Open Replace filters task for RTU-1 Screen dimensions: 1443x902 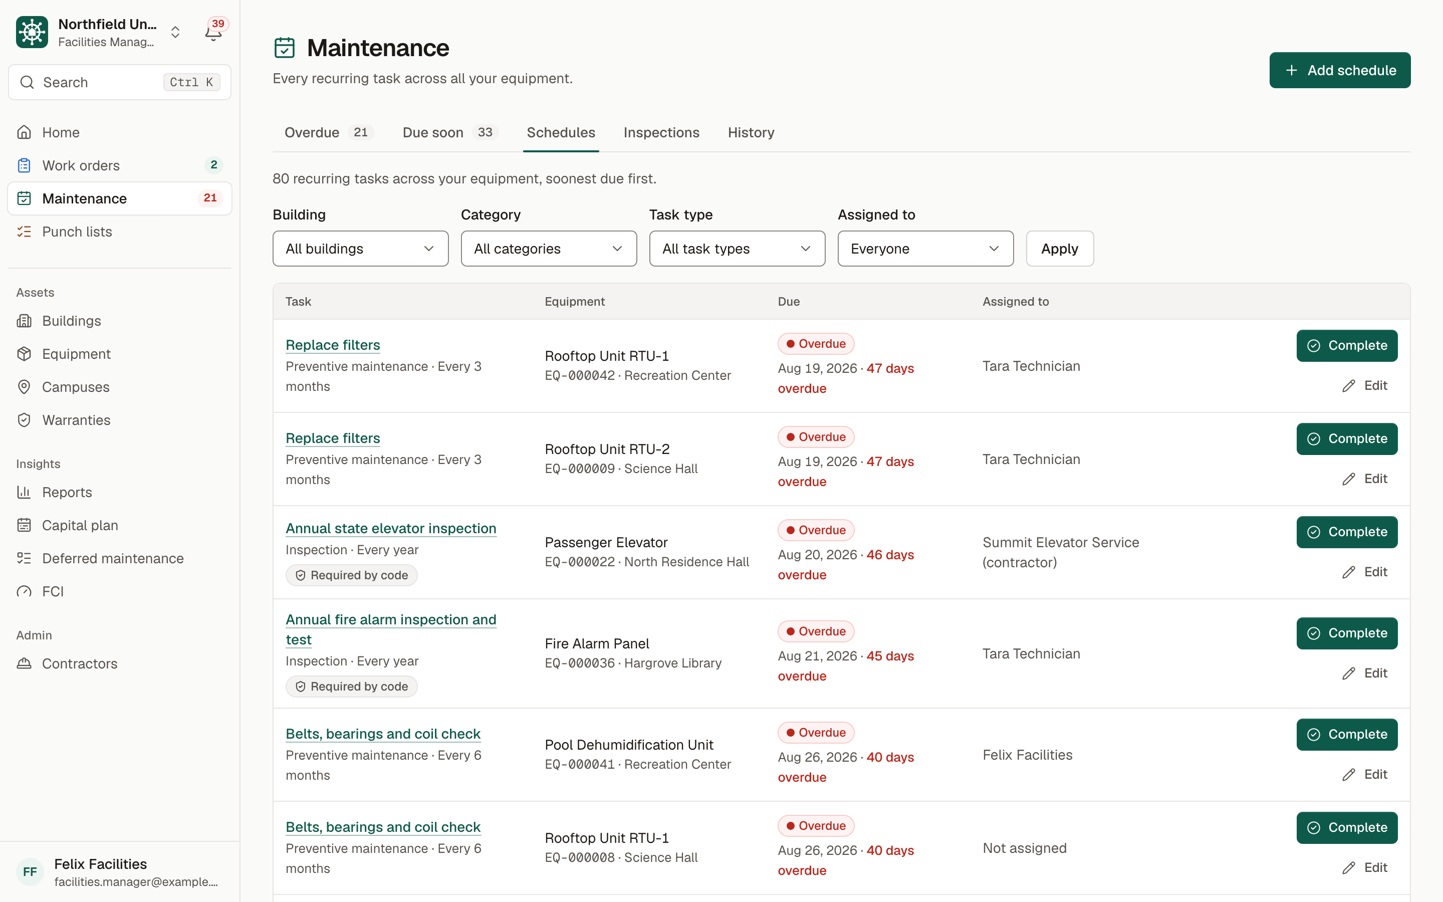pyautogui.click(x=333, y=345)
